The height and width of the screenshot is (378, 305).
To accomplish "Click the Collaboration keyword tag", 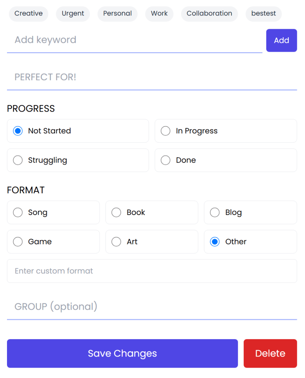I will coord(209,14).
